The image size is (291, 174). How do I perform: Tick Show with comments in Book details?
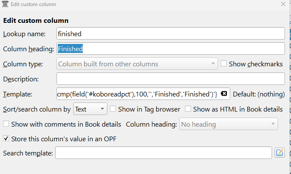[6, 124]
